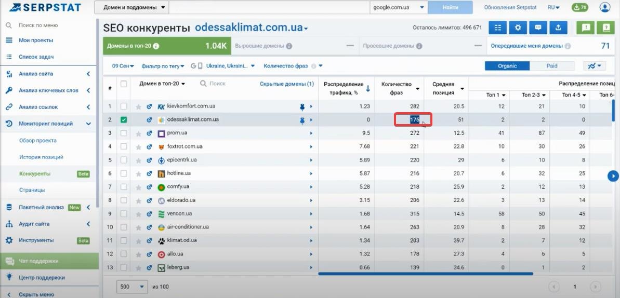Open Обновления Serpstat link
Viewport: 620px width, 298px height.
511,7
